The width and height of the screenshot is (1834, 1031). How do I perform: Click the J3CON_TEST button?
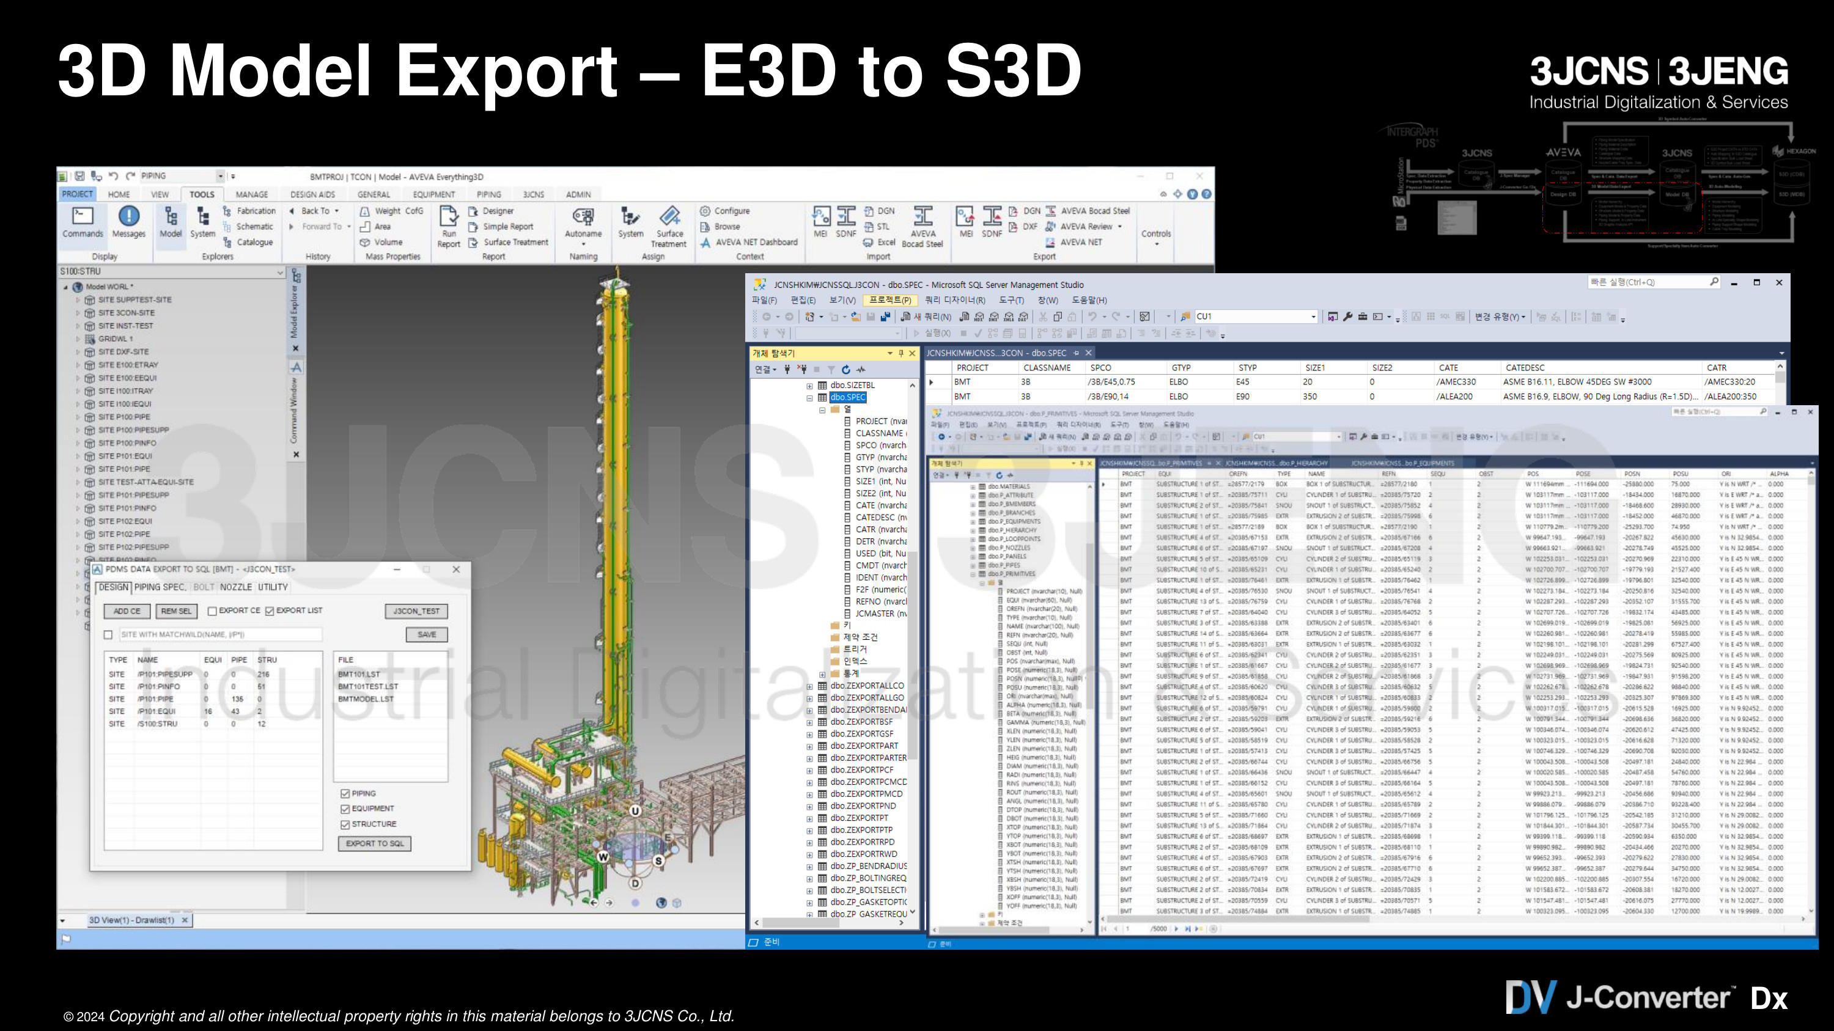click(416, 611)
